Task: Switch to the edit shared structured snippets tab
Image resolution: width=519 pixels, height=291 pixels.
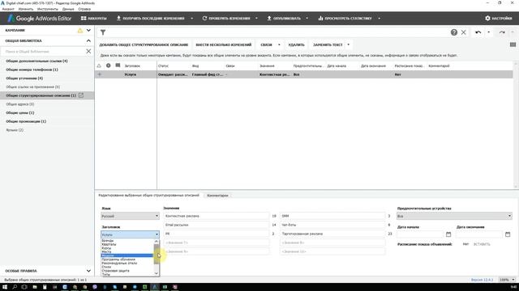Action: pyautogui.click(x=149, y=196)
